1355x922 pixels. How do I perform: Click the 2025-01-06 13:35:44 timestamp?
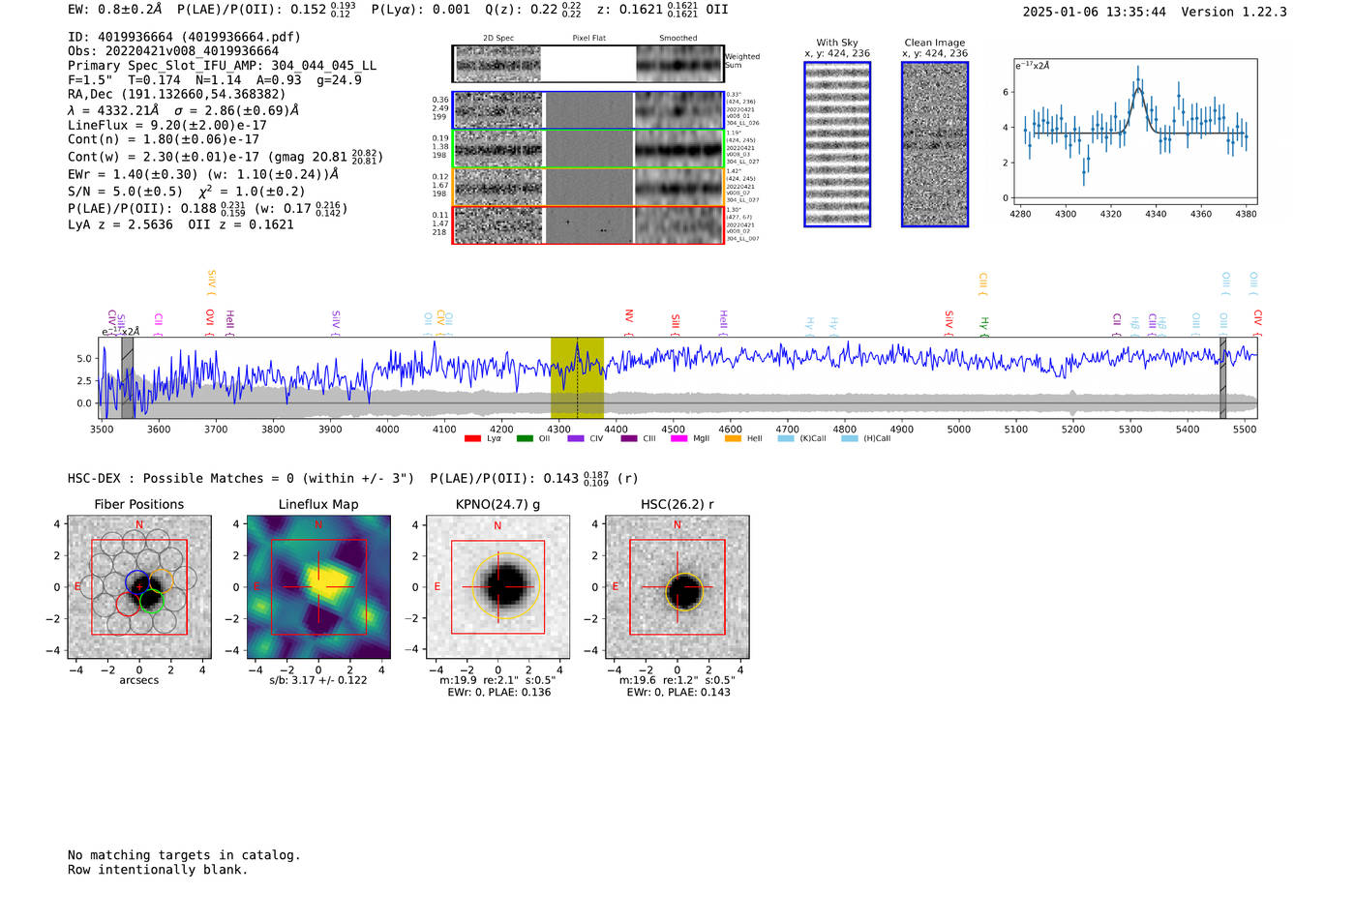tap(1095, 12)
